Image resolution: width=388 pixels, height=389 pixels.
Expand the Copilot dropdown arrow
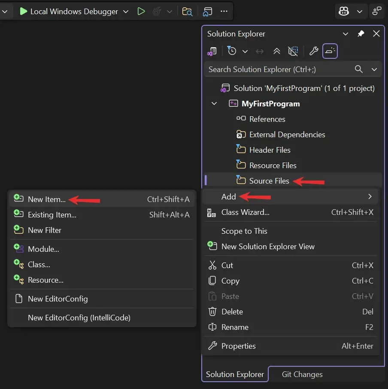(359, 12)
